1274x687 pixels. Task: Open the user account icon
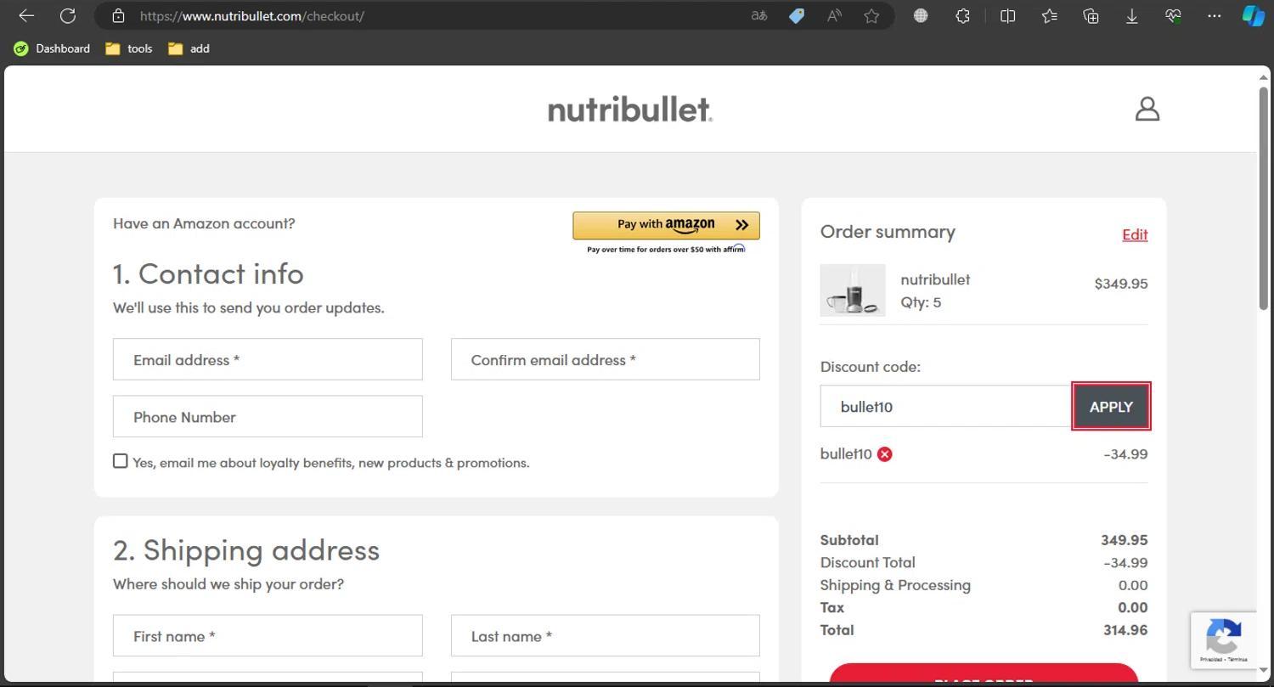pyautogui.click(x=1147, y=109)
